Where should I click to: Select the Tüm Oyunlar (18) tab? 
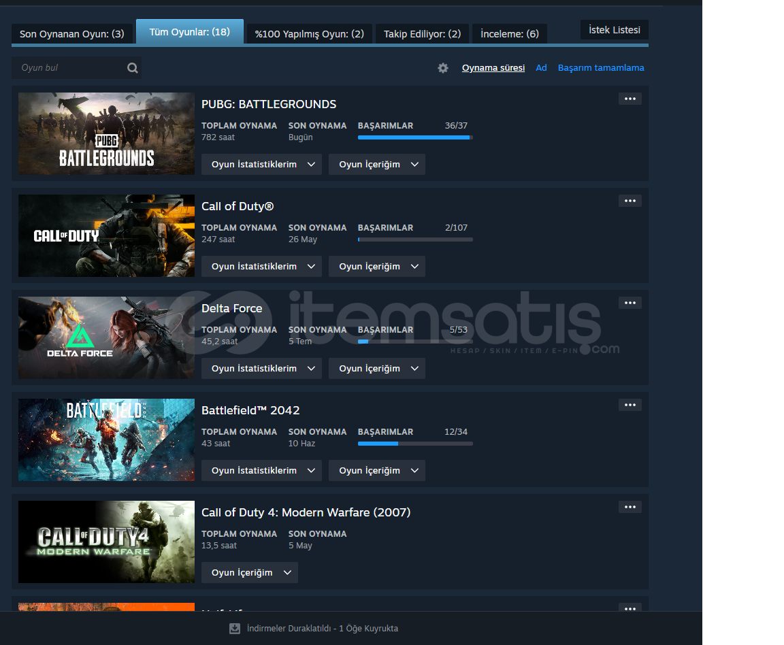coord(189,32)
